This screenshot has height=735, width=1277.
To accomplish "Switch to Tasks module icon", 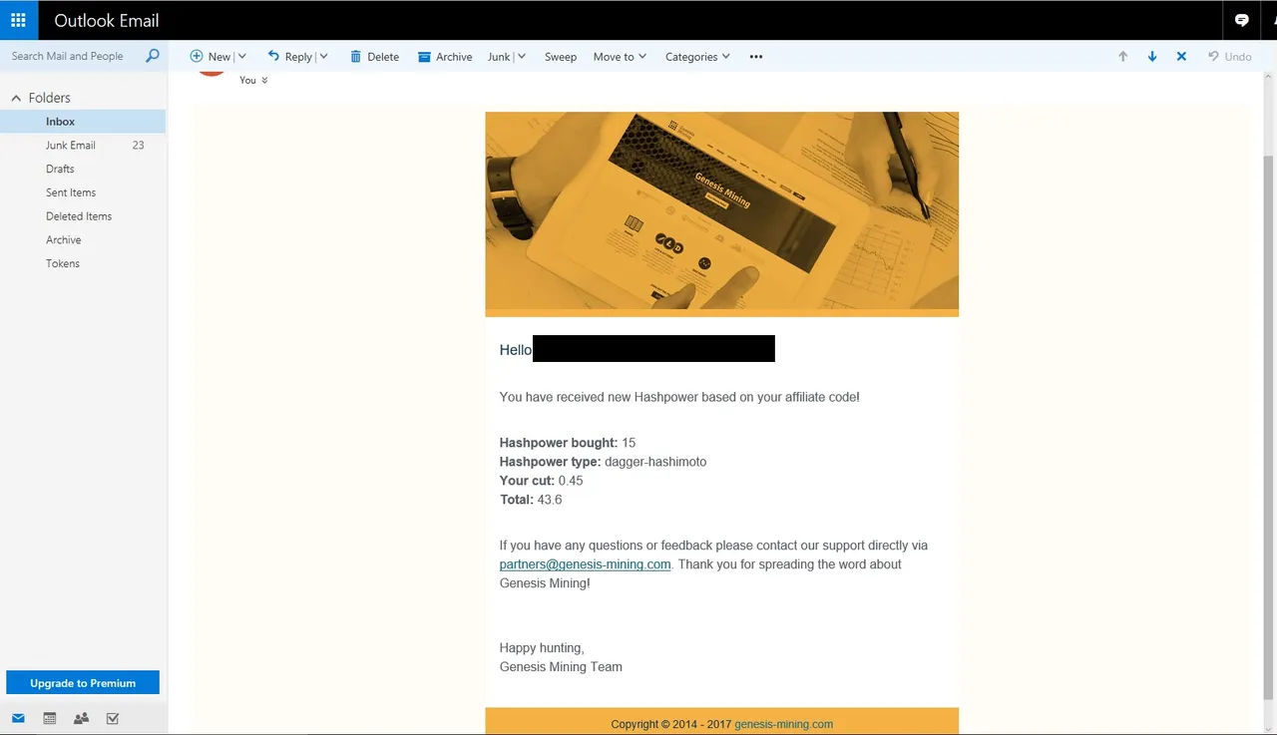I will [113, 718].
